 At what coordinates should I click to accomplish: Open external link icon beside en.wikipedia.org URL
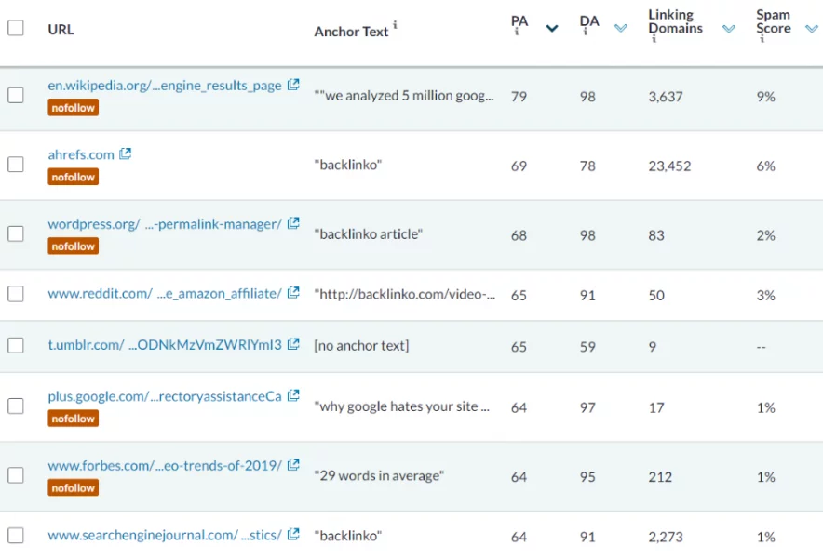click(293, 85)
